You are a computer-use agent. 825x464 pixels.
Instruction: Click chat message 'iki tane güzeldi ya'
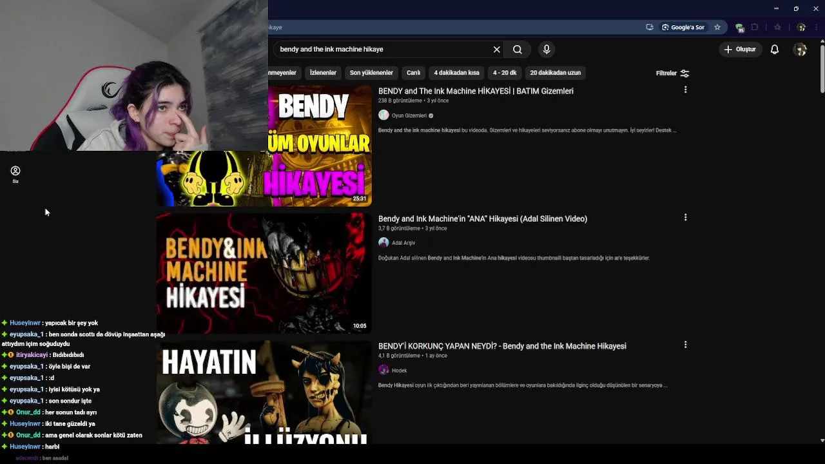[70, 424]
